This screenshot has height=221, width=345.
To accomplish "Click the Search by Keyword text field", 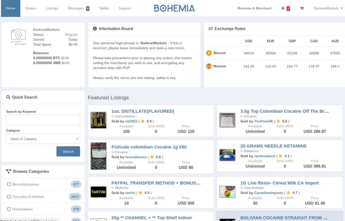I will point(43,120).
